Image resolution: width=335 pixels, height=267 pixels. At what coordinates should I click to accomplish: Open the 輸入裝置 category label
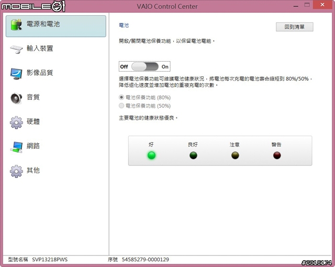click(40, 48)
